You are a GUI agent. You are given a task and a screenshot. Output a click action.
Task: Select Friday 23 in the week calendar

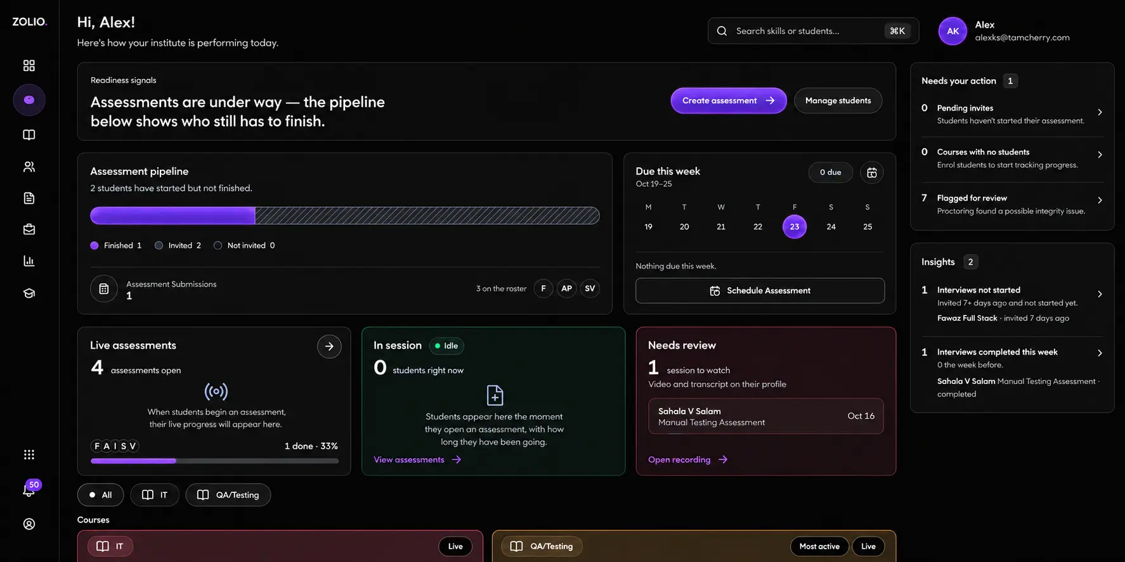click(x=795, y=227)
